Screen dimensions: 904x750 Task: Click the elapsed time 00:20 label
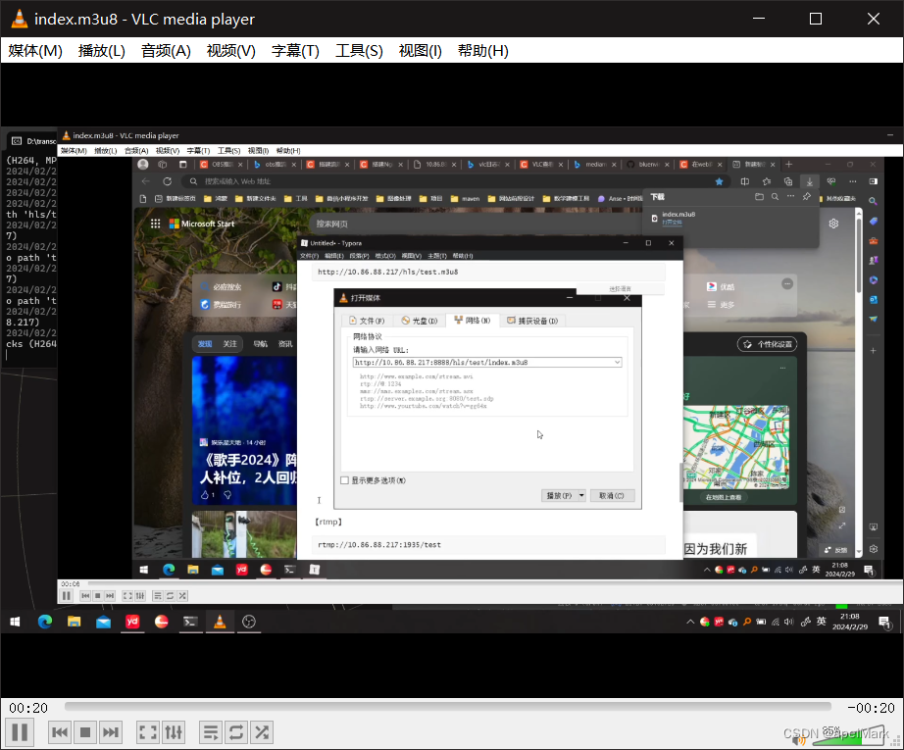pyautogui.click(x=28, y=708)
